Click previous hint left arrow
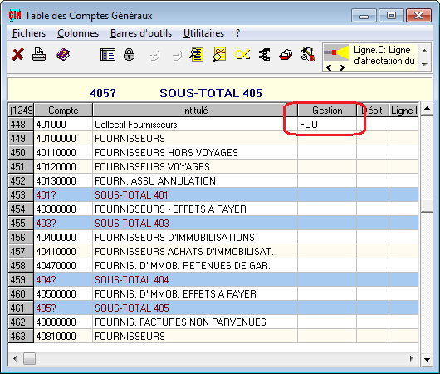The width and height of the screenshot is (440, 374). (329, 67)
